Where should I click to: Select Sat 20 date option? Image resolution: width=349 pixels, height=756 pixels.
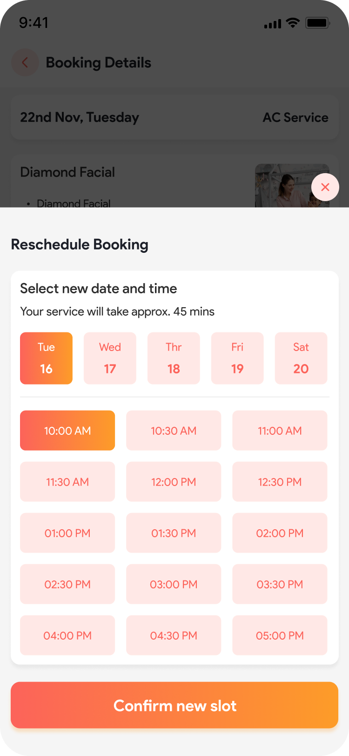click(x=301, y=358)
